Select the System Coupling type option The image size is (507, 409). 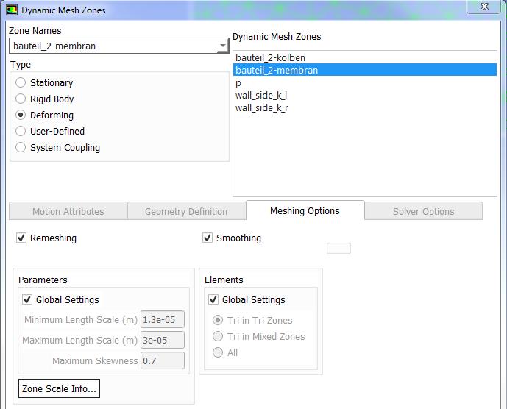pos(21,147)
